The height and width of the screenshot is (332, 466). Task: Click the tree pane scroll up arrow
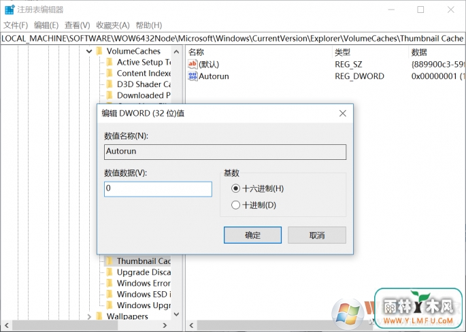(x=176, y=52)
